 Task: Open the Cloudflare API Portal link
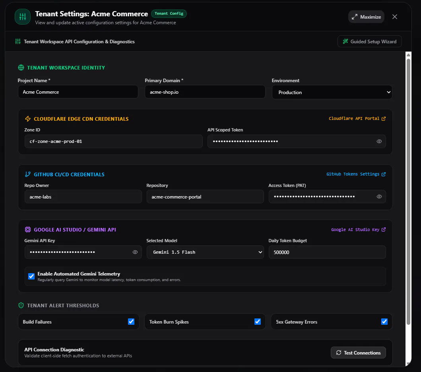coord(357,119)
